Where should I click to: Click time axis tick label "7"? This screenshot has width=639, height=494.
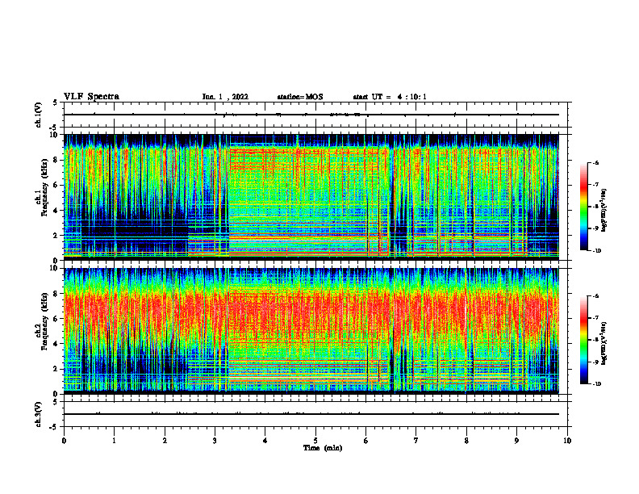(x=416, y=441)
